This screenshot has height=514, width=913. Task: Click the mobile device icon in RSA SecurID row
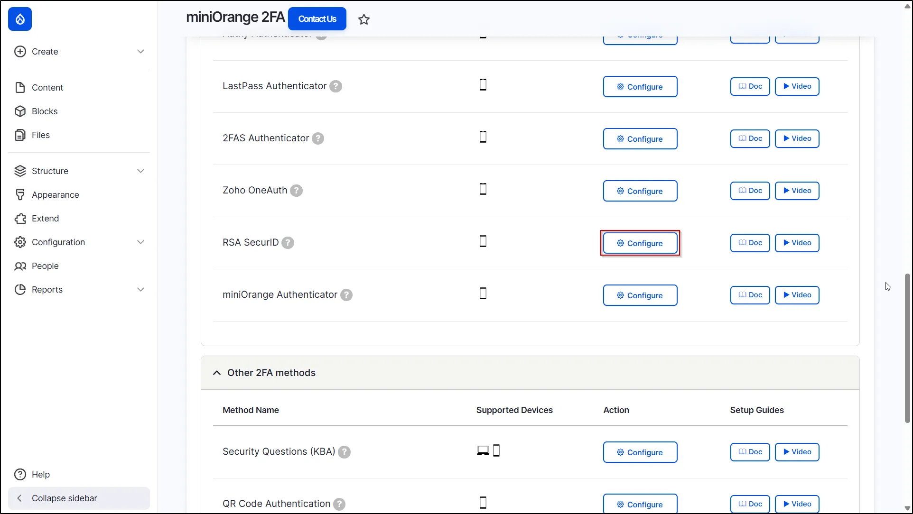[x=483, y=241]
